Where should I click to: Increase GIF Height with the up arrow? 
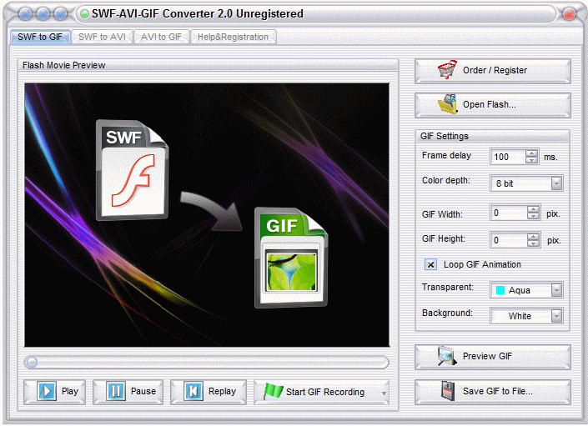coord(533,237)
